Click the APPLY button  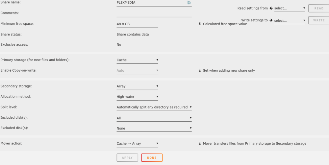(127, 158)
